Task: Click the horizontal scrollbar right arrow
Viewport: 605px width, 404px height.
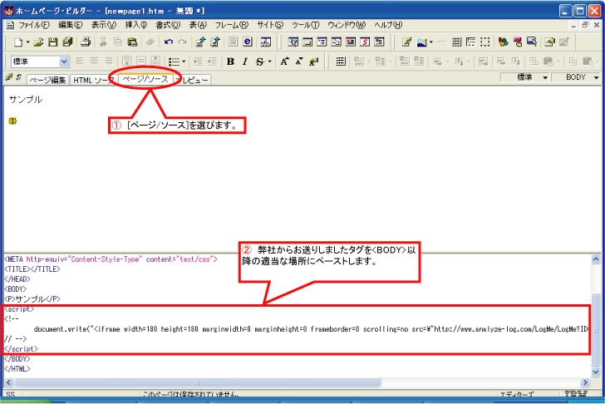Action: tap(585, 382)
